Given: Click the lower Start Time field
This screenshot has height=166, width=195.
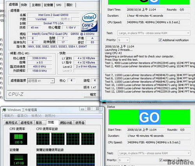Looking at the screenshot, I should pyautogui.click(x=145, y=130).
